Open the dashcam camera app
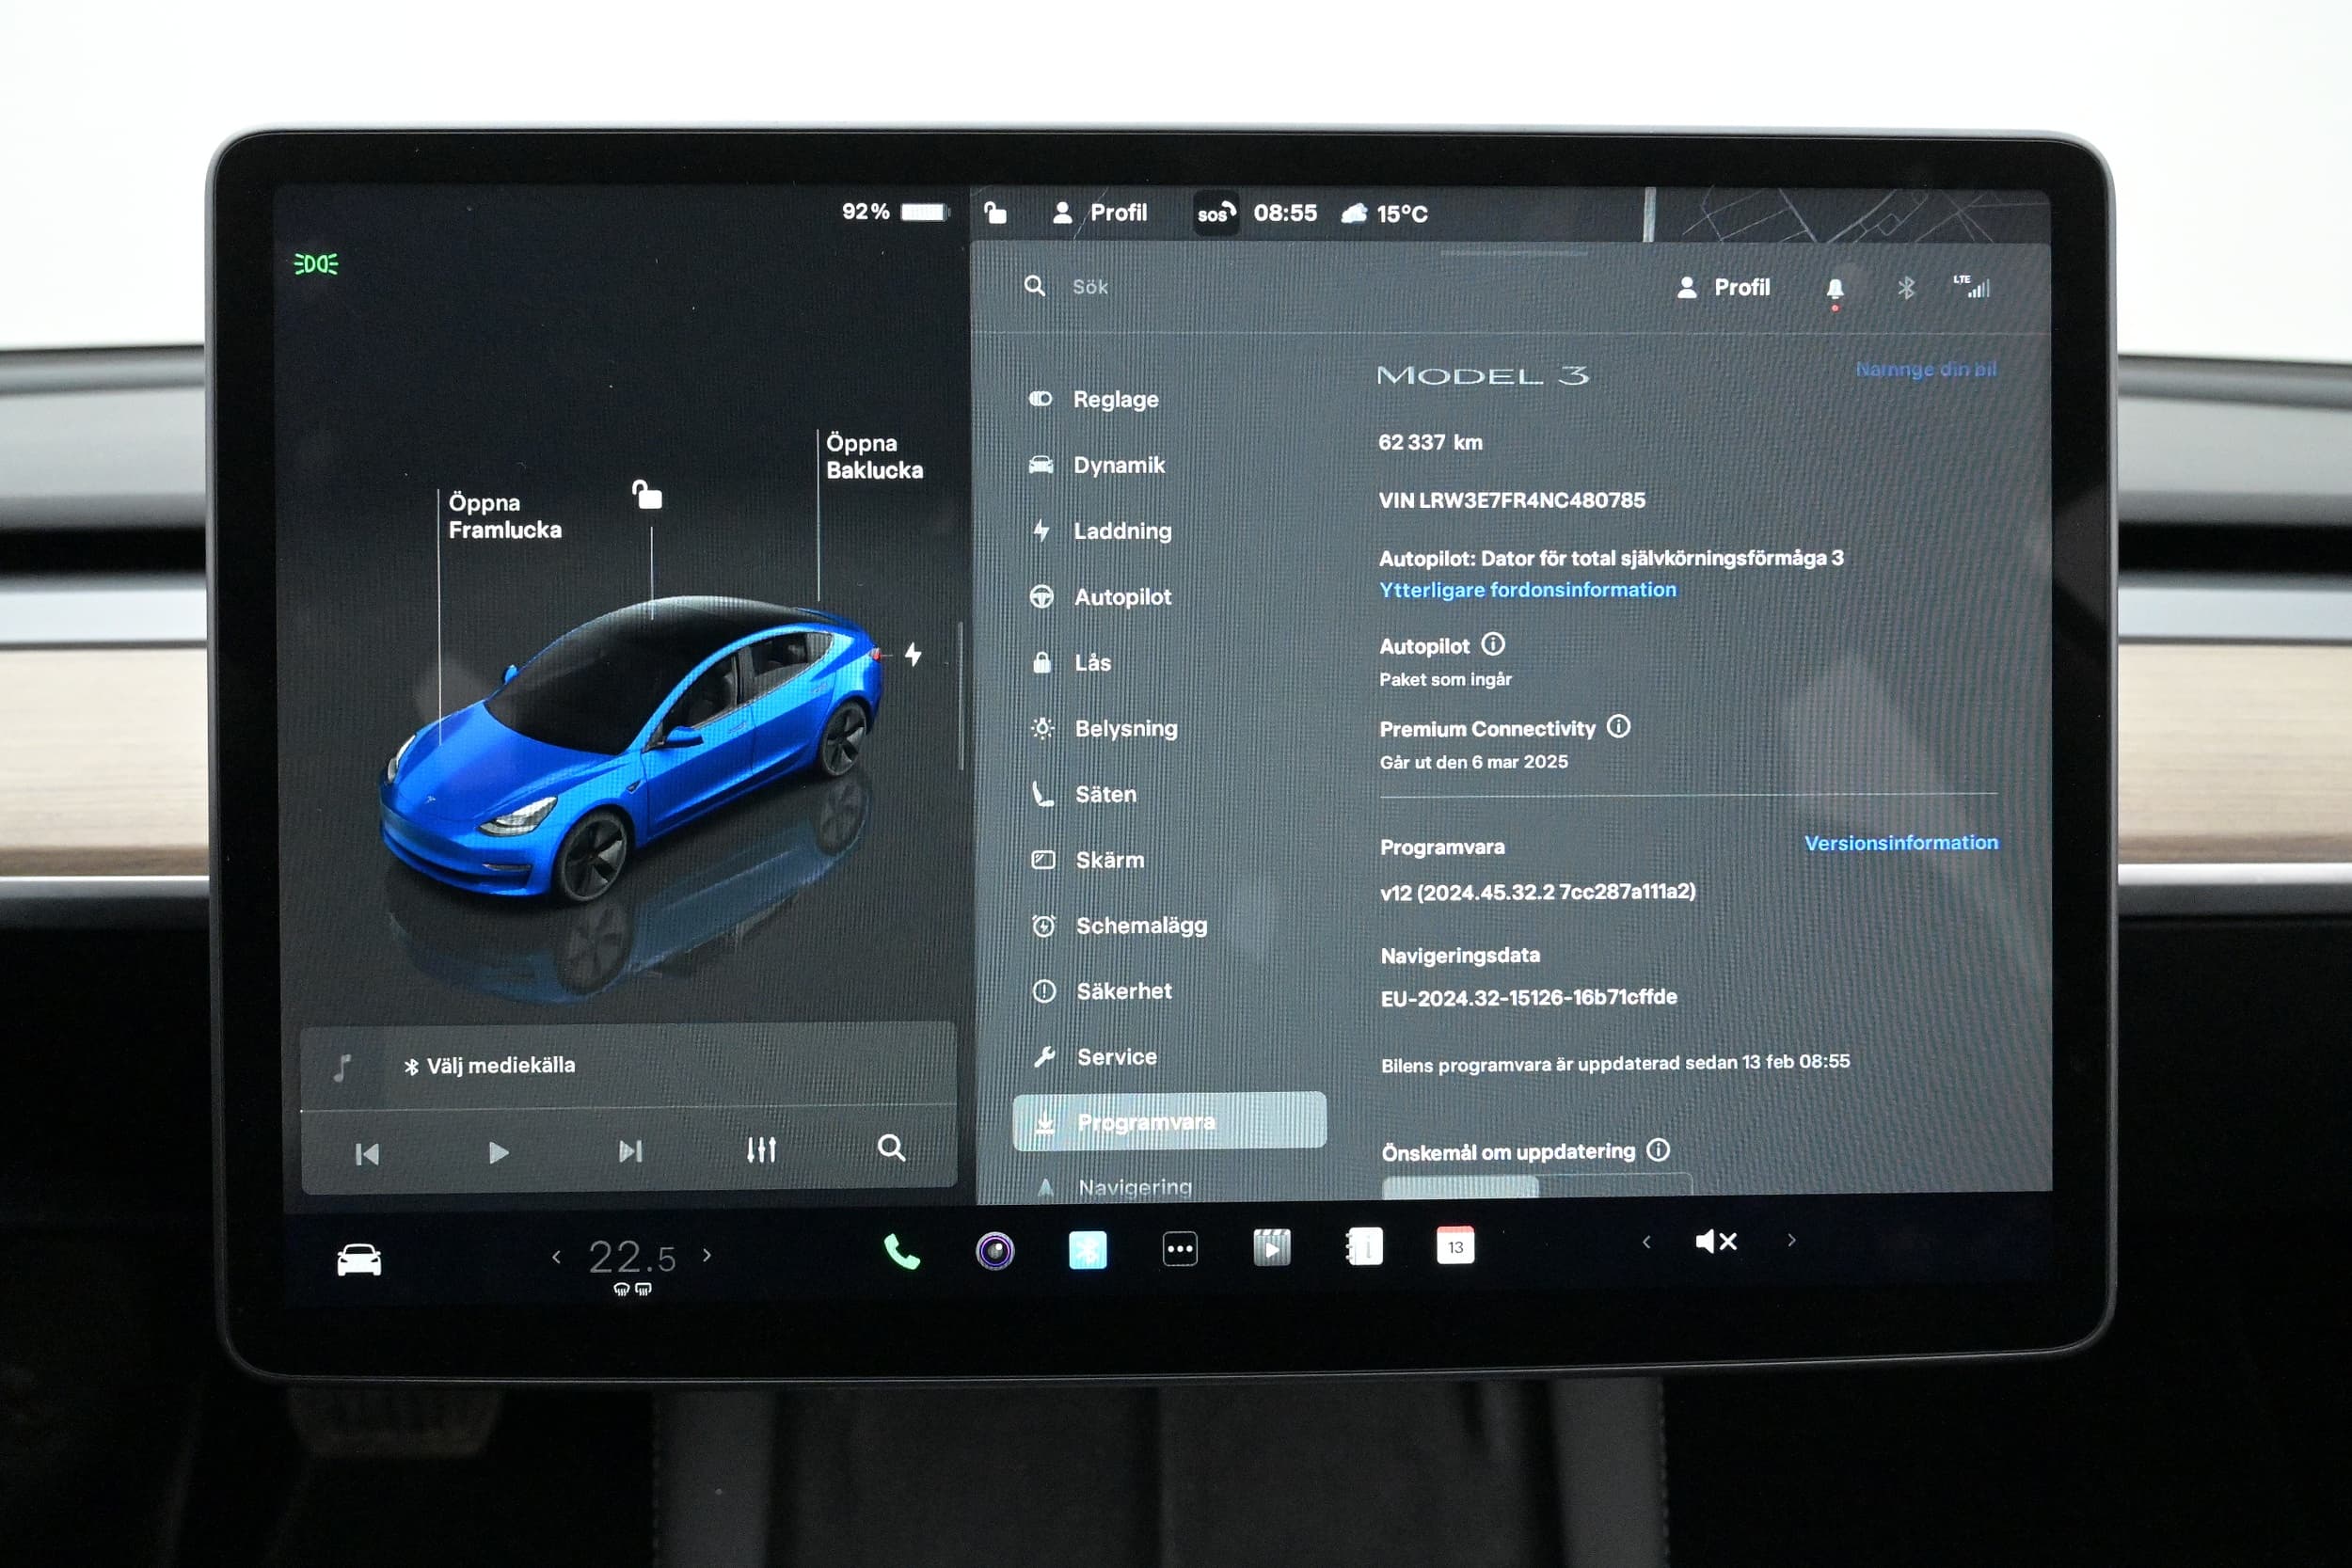This screenshot has width=2352, height=1568. click(x=994, y=1250)
